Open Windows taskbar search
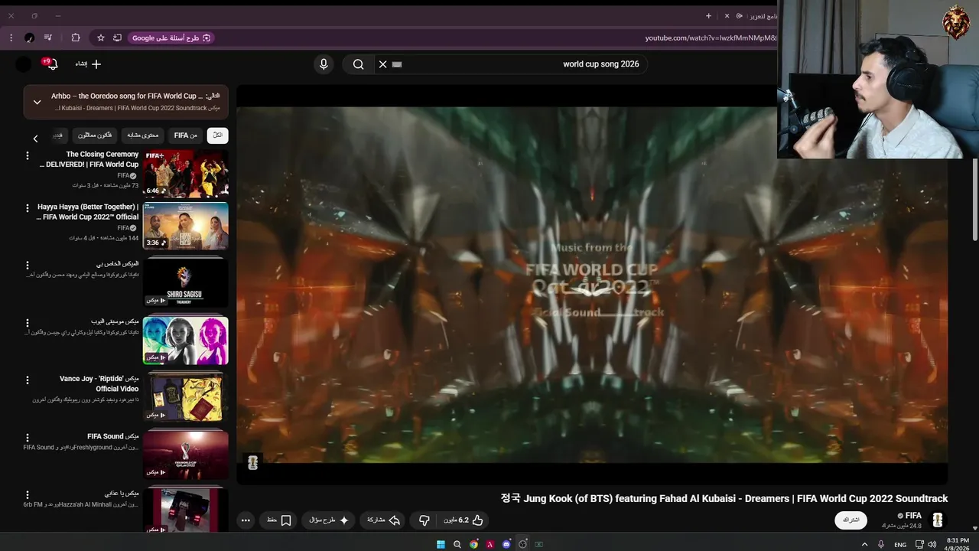The image size is (979, 551). coord(457,544)
